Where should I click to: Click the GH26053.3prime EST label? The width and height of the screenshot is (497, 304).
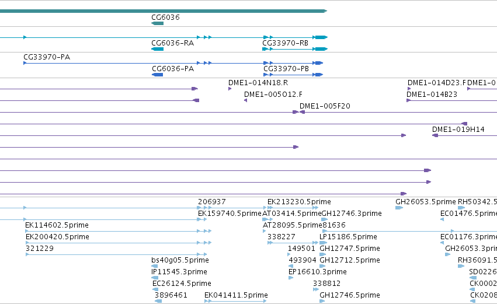pyautogui.click(x=471, y=249)
